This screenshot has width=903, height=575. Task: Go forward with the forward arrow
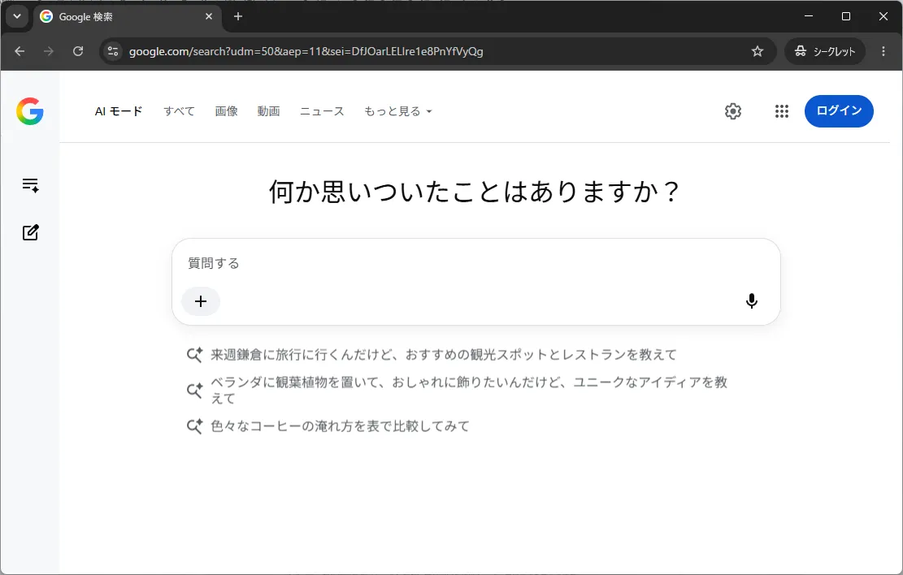point(49,51)
